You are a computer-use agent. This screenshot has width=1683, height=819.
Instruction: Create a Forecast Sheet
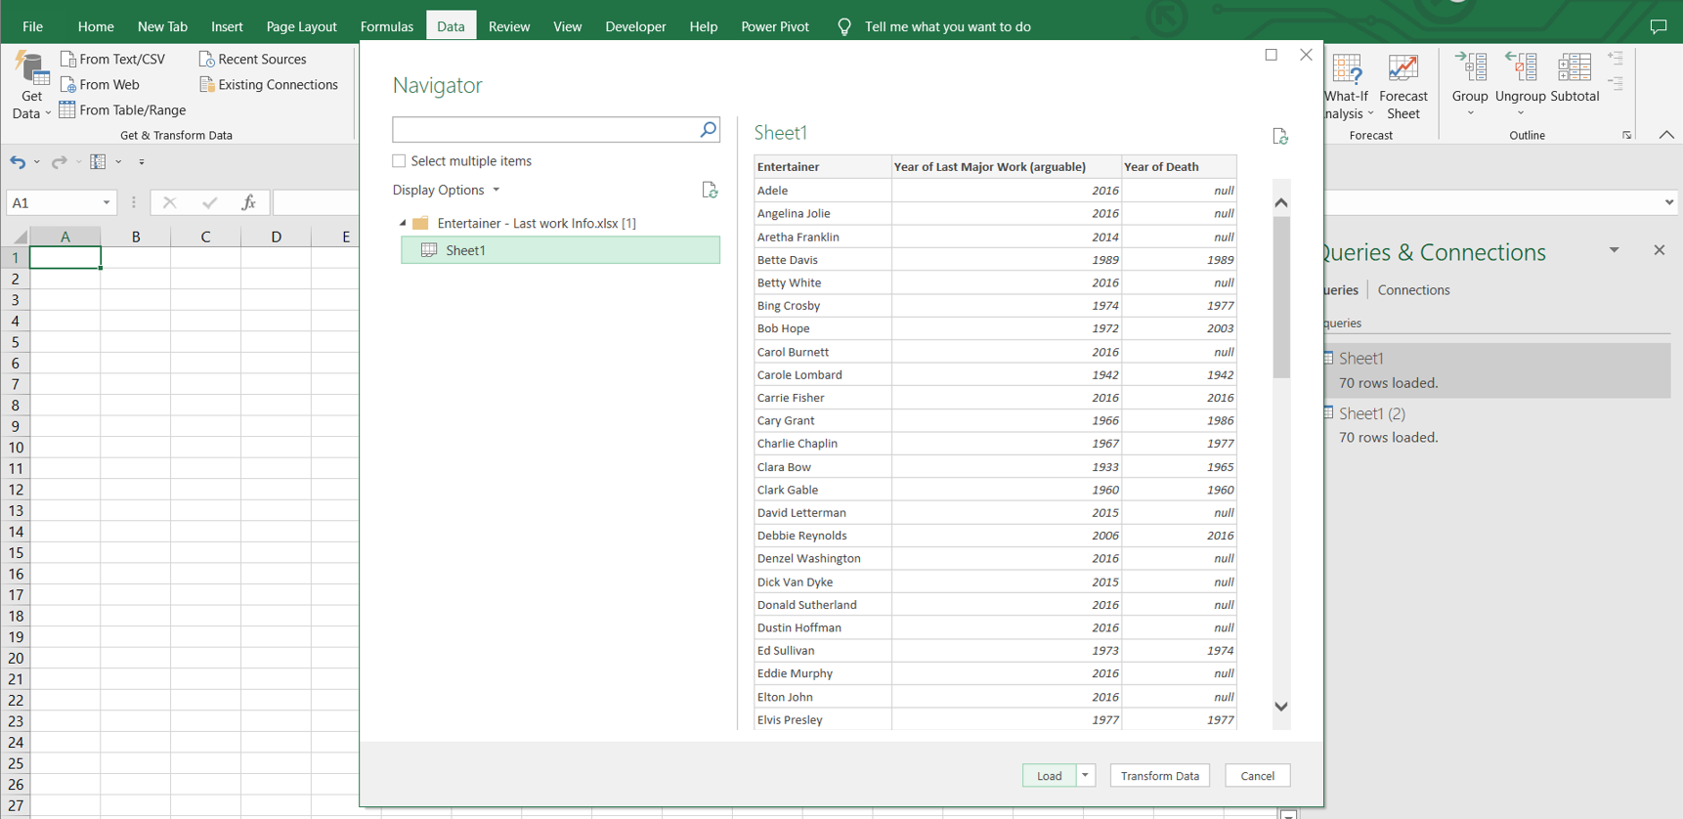[1403, 86]
